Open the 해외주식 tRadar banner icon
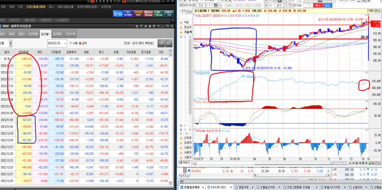Image resolution: width=382 pixels, height=190 pixels. coord(148,13)
